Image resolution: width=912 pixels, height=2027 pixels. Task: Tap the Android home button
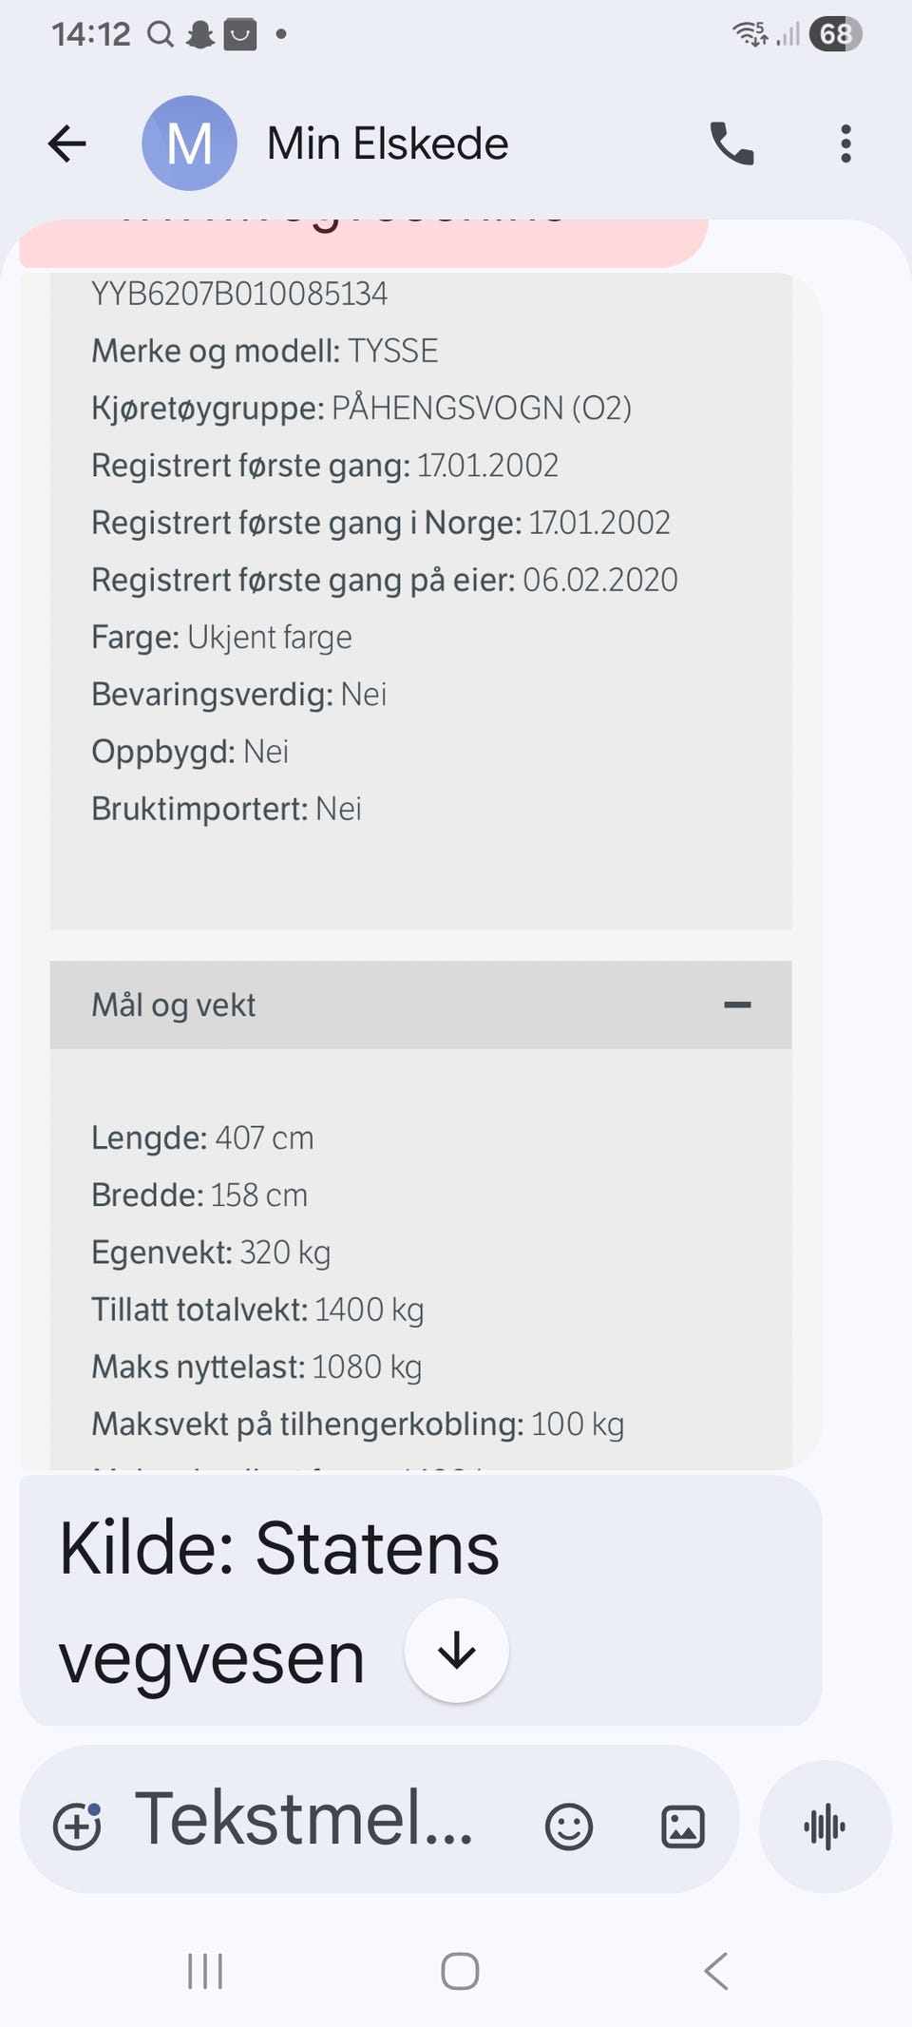[x=460, y=1972]
